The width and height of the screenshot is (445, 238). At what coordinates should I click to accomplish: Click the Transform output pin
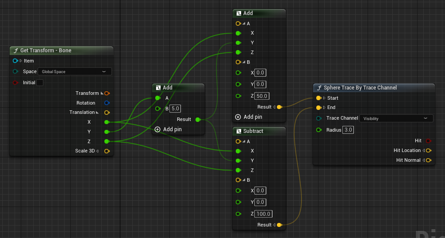[x=107, y=93]
